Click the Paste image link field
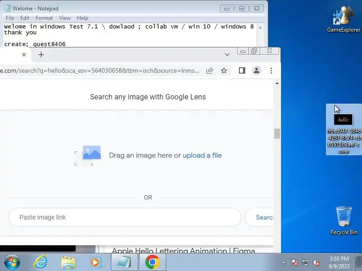This screenshot has height=271, width=362. 125,217
